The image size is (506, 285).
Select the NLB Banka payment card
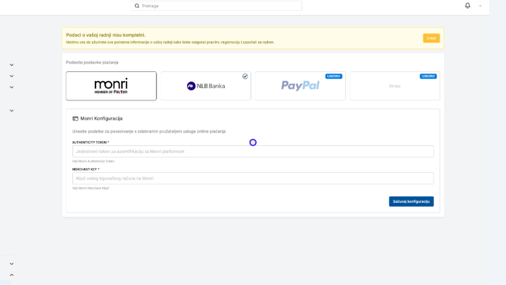point(206,86)
